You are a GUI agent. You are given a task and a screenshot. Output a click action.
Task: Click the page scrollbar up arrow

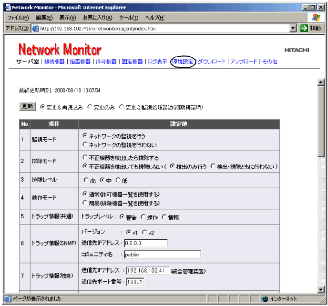click(321, 82)
